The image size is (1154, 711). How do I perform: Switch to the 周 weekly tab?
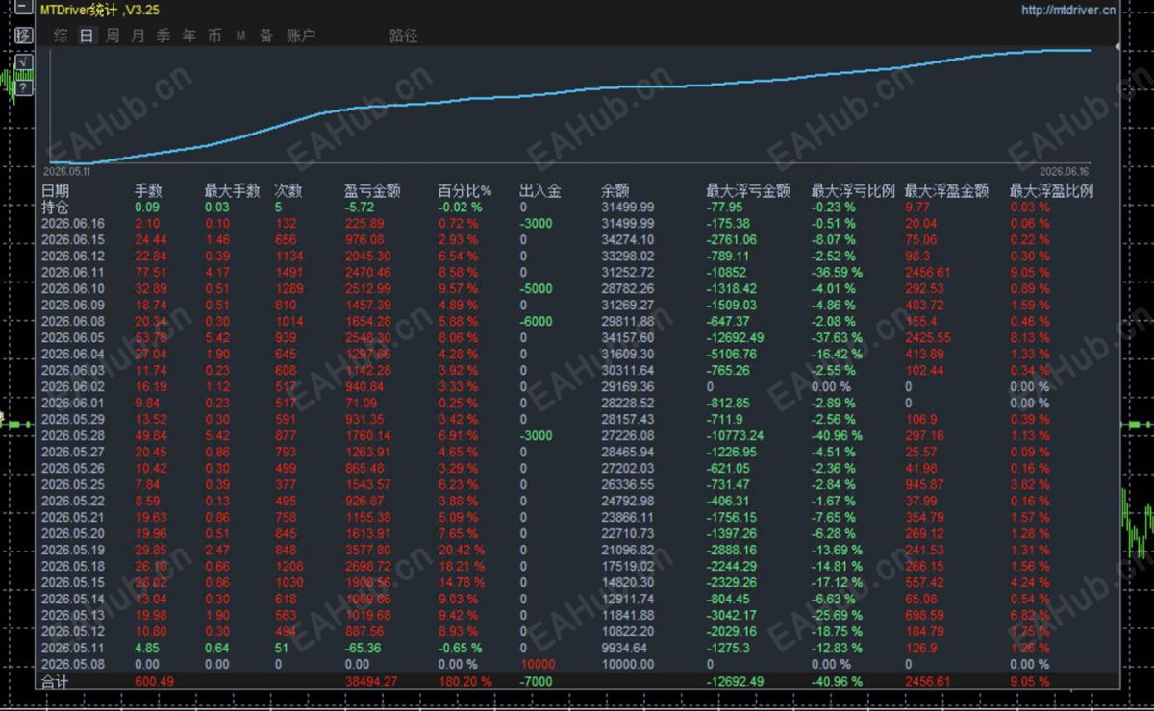113,36
